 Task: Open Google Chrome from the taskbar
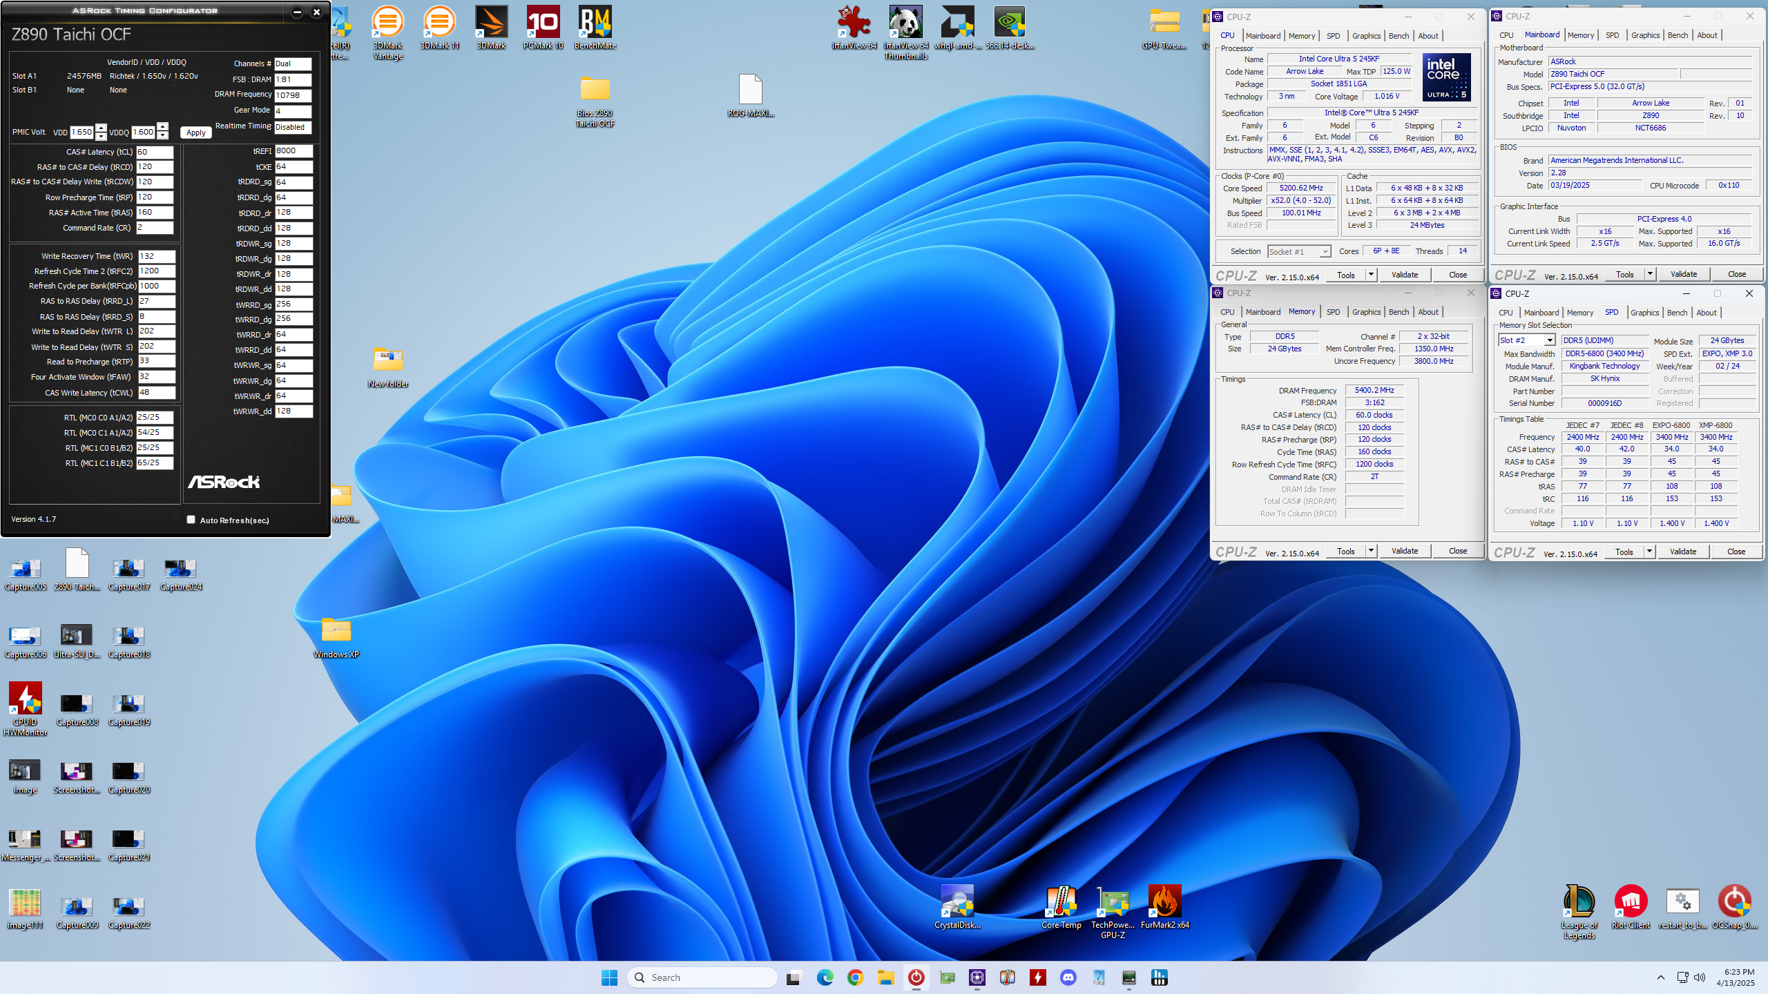[x=856, y=977]
